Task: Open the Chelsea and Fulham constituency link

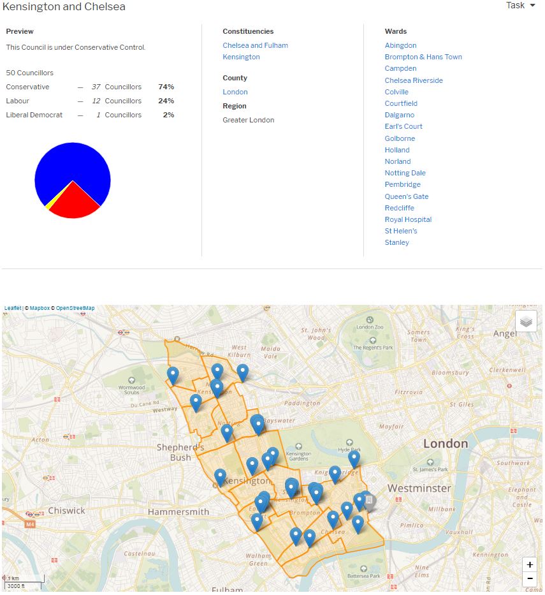Action: click(x=255, y=45)
